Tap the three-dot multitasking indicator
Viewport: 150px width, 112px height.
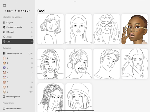75,1
